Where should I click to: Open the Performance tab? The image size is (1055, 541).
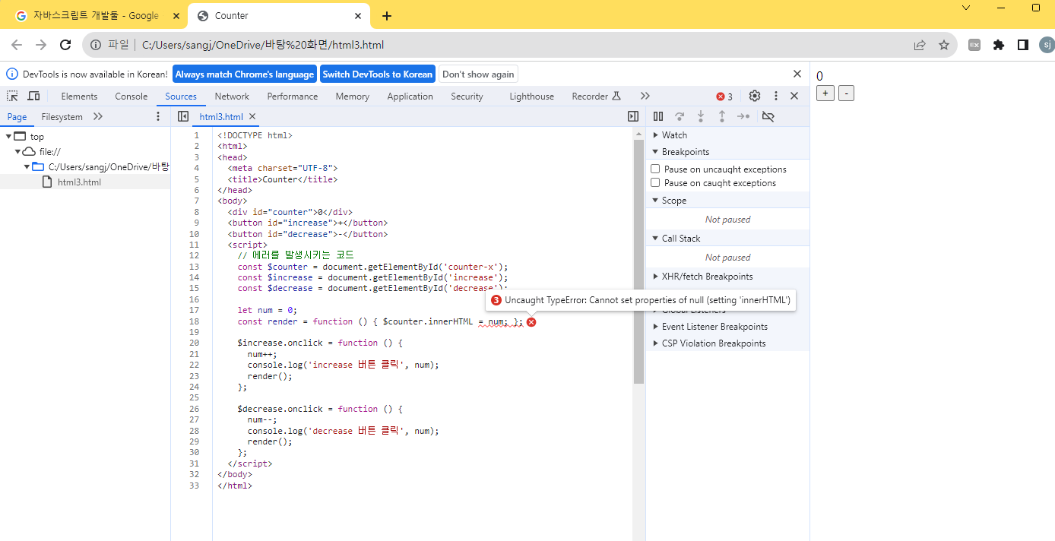pos(293,96)
